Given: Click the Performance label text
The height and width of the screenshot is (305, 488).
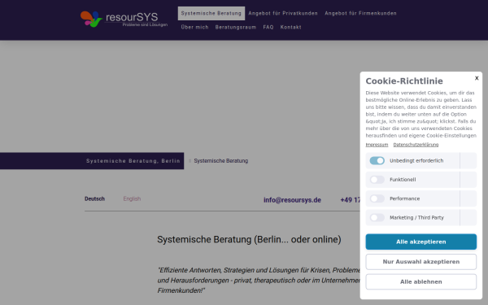Looking at the screenshot, I should (x=404, y=198).
